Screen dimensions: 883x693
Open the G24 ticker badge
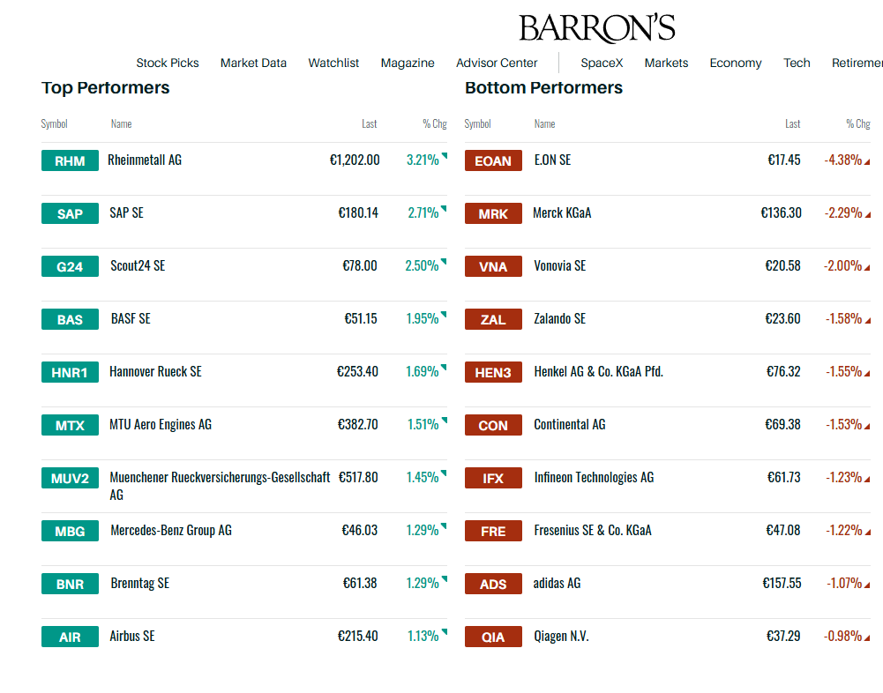[x=70, y=266]
